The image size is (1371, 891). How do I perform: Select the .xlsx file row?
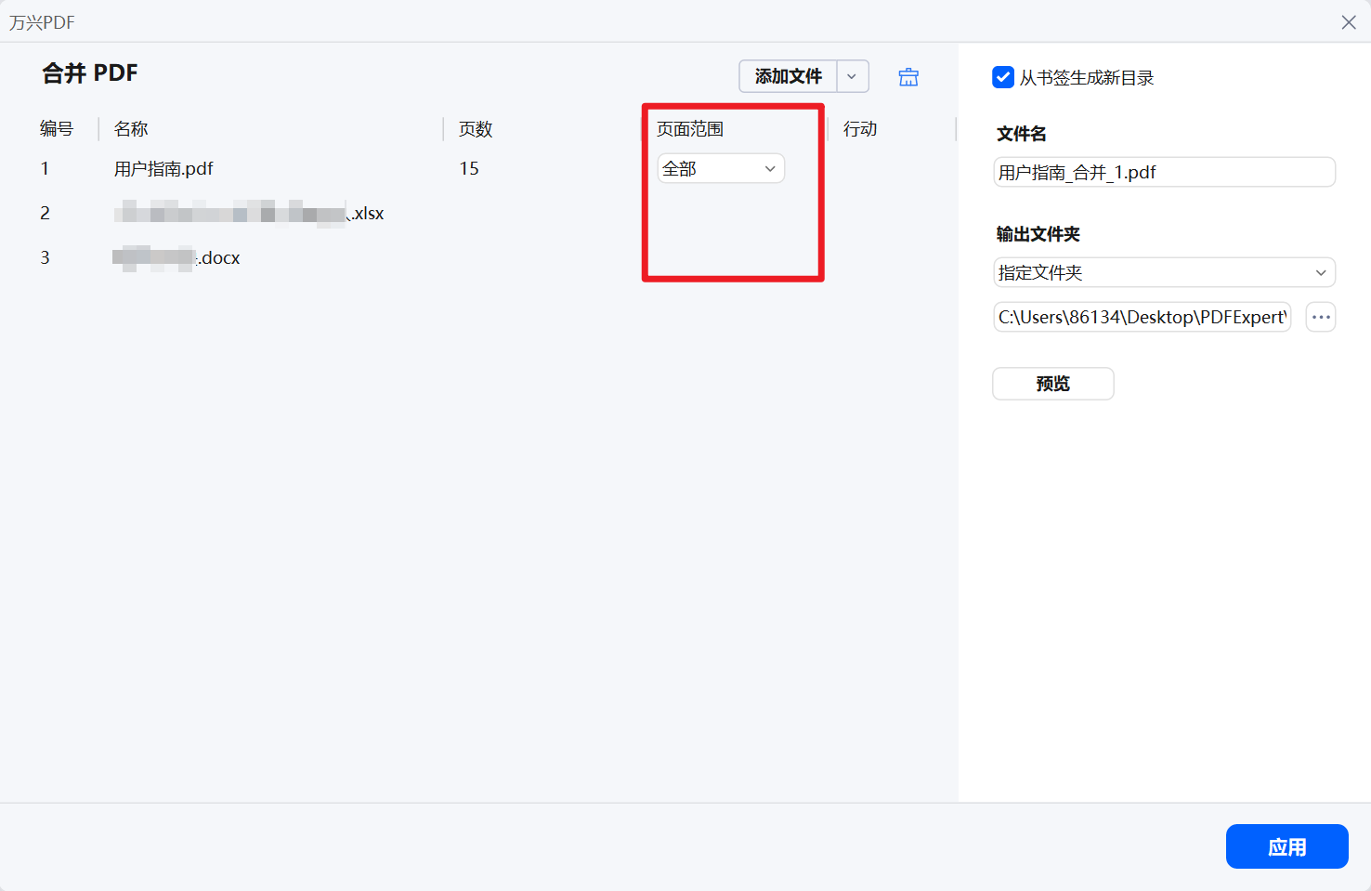tap(249, 212)
